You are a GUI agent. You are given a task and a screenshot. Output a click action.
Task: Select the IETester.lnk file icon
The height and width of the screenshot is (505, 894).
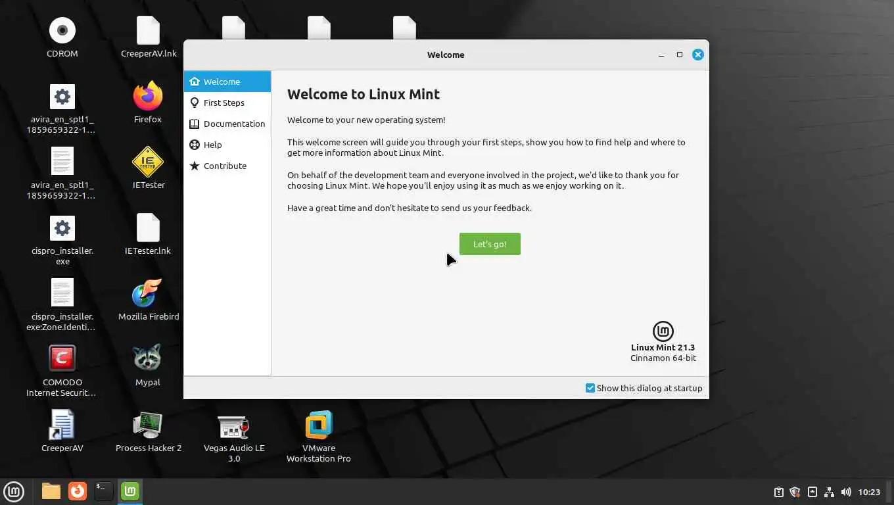pos(148,228)
